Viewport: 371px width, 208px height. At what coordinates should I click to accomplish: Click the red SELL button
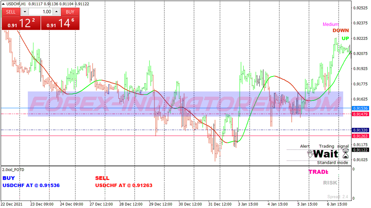[11, 12]
